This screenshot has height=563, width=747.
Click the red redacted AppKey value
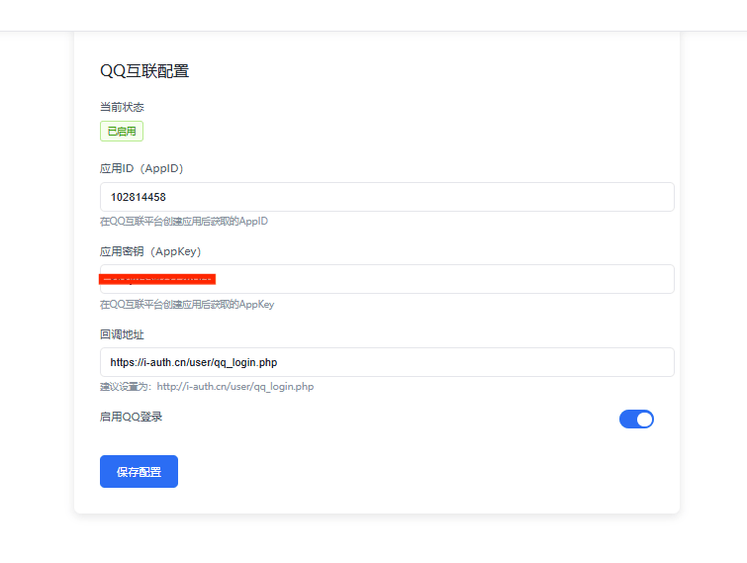click(158, 279)
